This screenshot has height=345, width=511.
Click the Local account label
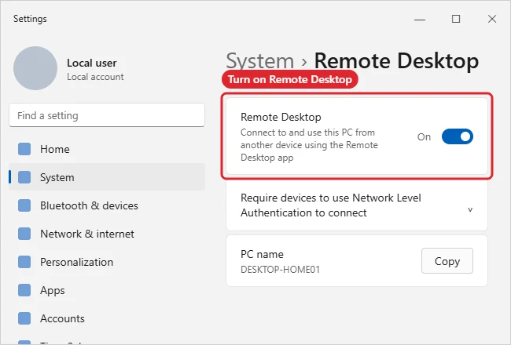pyautogui.click(x=95, y=77)
